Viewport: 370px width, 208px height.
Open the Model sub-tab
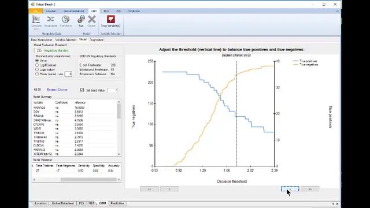click(83, 40)
